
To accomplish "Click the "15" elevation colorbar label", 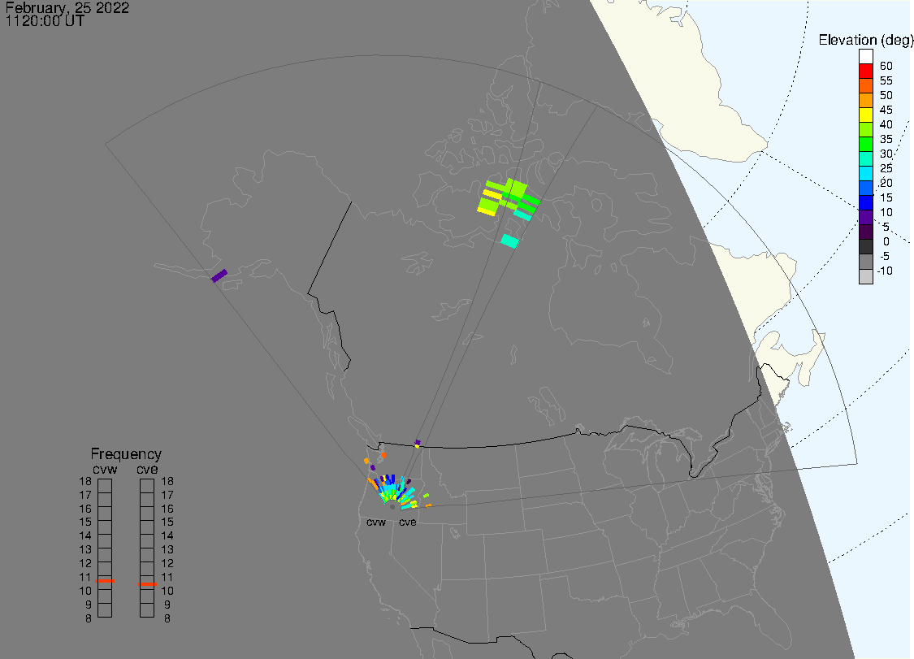I will 886,197.
